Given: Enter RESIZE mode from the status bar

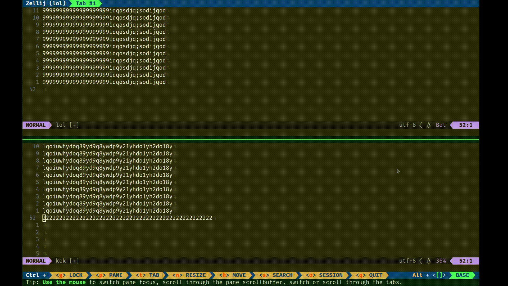Looking at the screenshot, I should click(196, 275).
